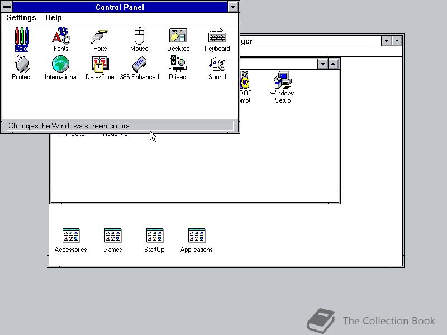Screen dimensions: 447x335
Task: Maximize the inner program group window
Action: [333, 64]
